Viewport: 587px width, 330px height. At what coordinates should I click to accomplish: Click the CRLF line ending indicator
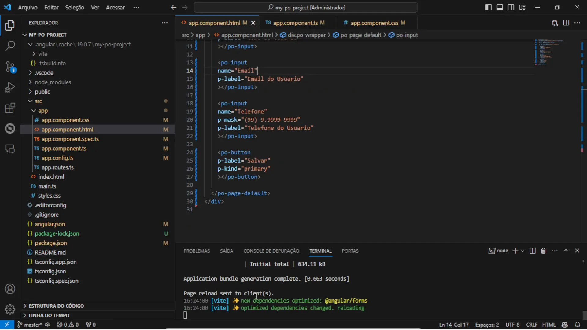point(532,324)
